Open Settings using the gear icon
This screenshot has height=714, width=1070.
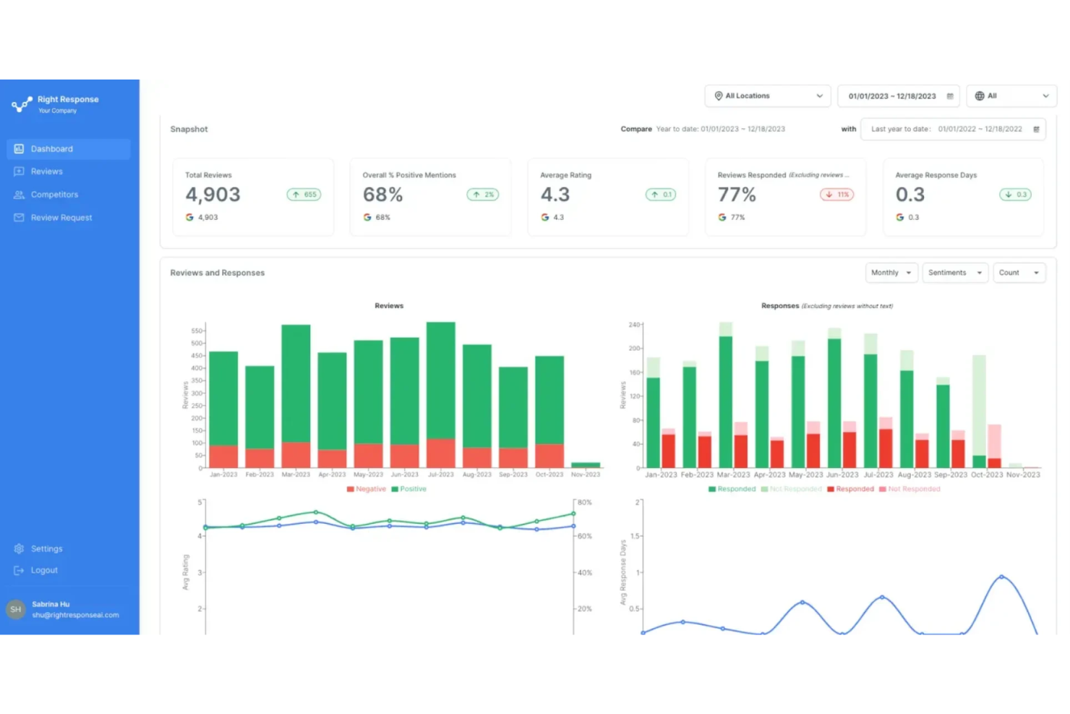tap(18, 548)
